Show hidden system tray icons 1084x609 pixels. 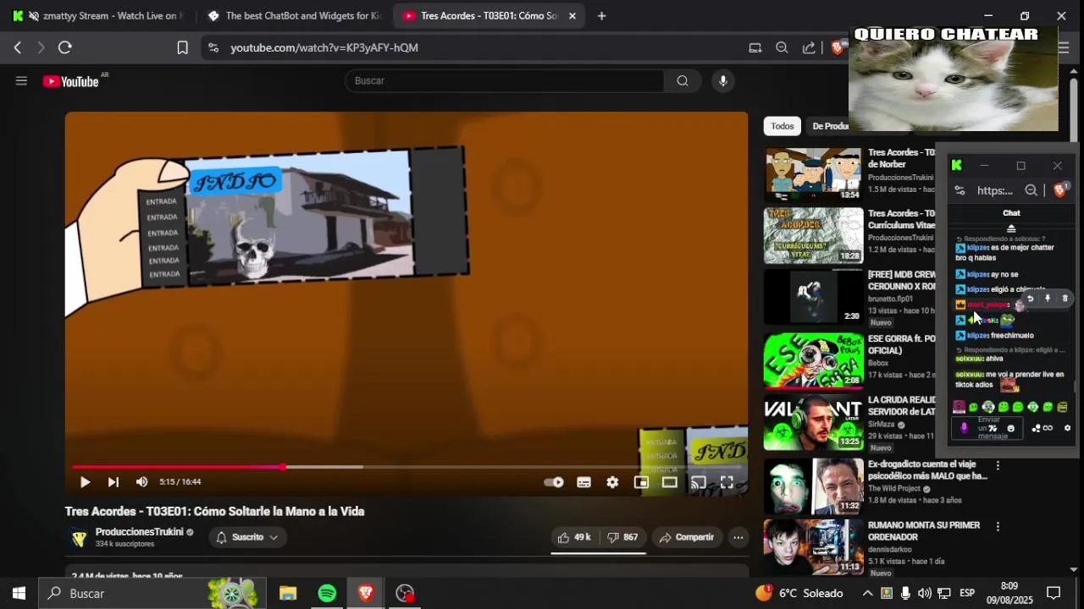867,594
